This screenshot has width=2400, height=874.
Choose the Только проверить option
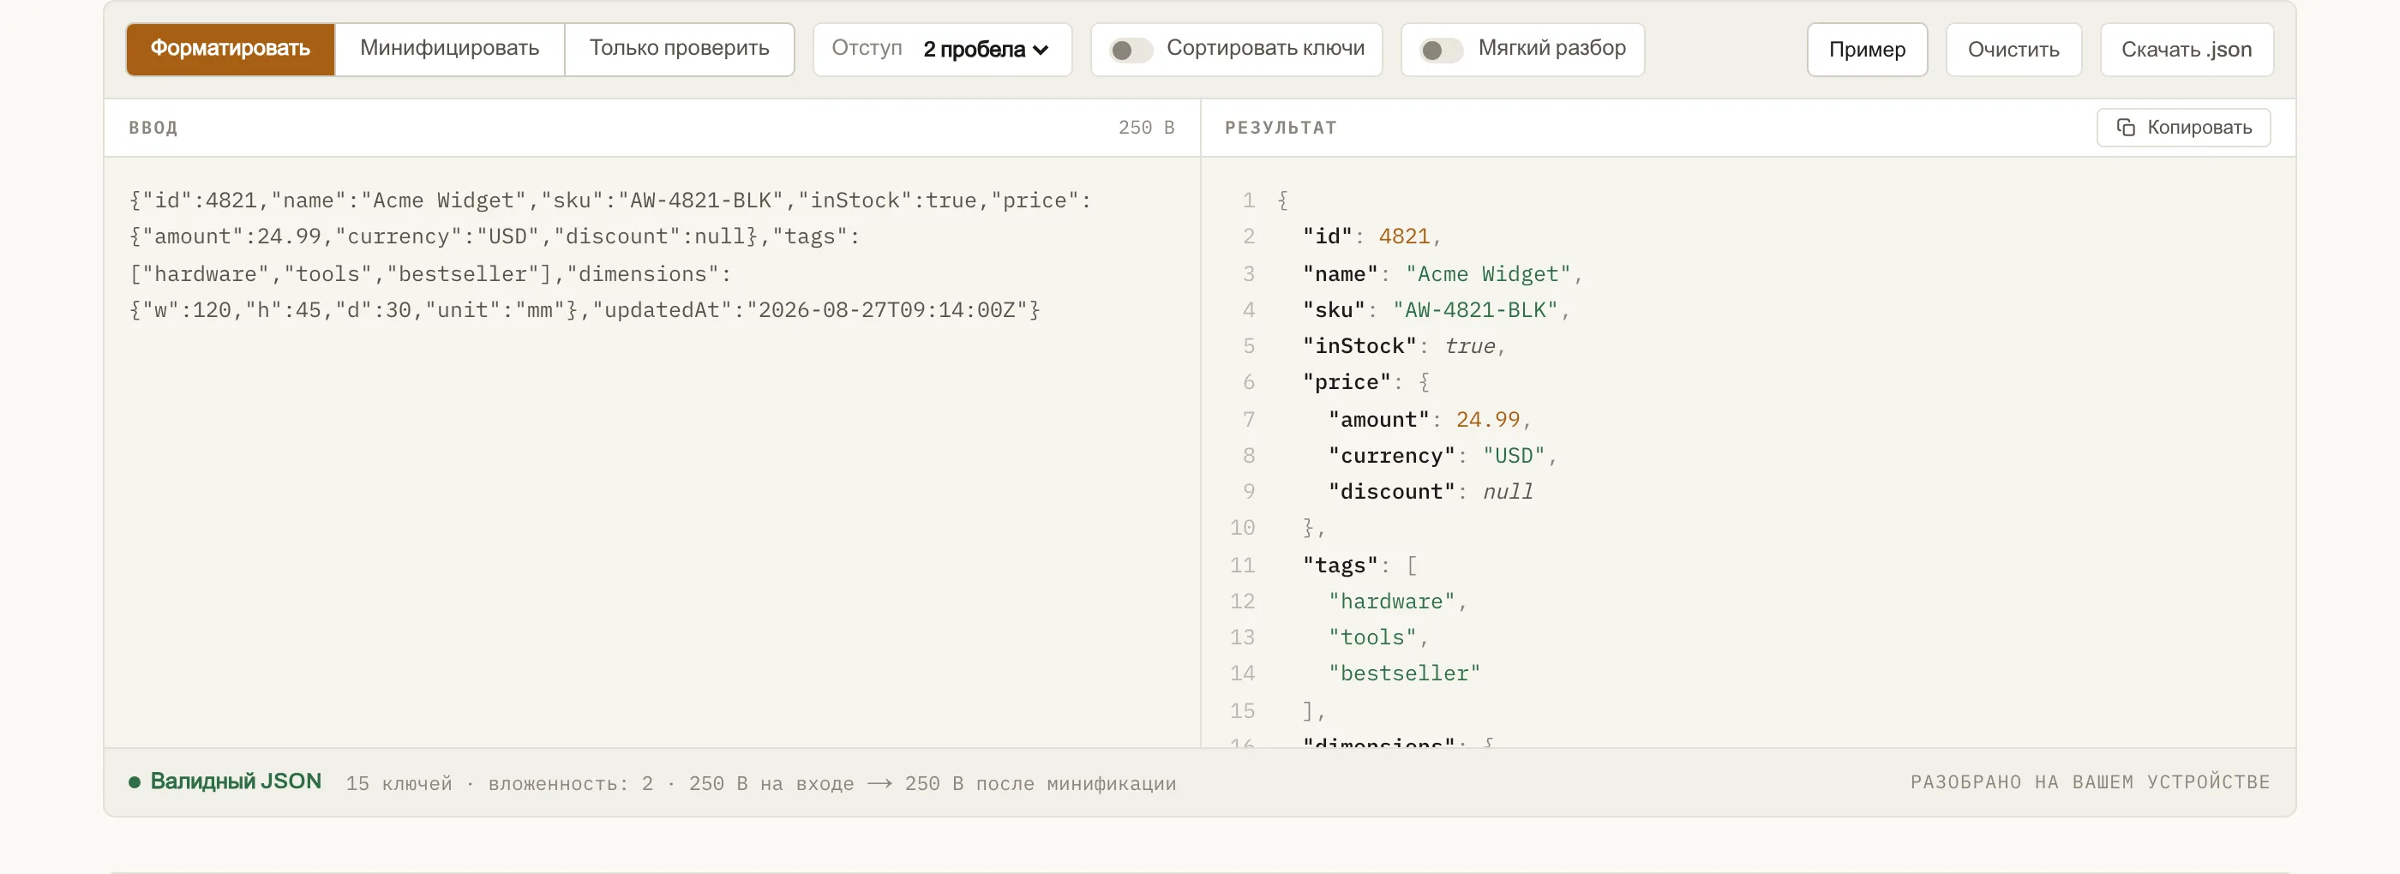point(679,49)
